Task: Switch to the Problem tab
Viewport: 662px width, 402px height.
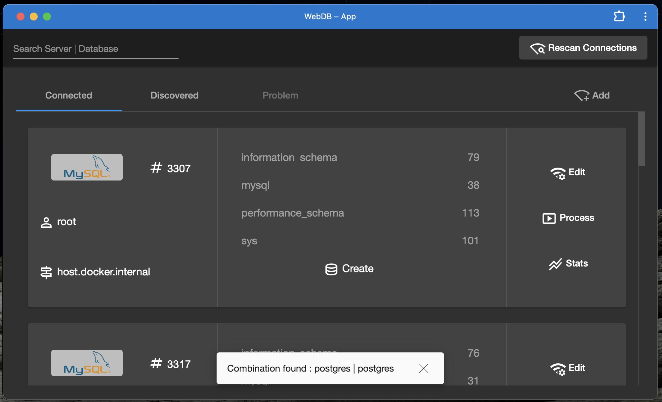Action: point(280,95)
